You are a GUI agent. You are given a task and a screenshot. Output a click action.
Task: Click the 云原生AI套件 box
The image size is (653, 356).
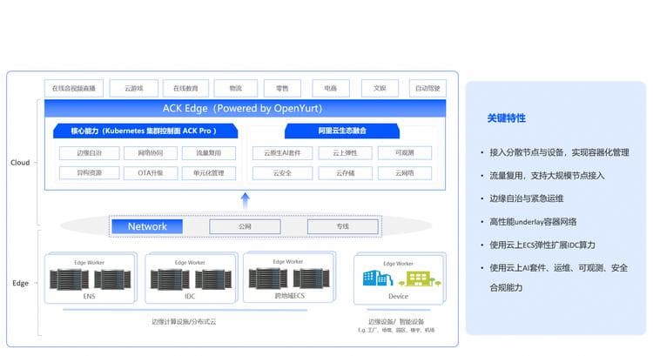(282, 153)
